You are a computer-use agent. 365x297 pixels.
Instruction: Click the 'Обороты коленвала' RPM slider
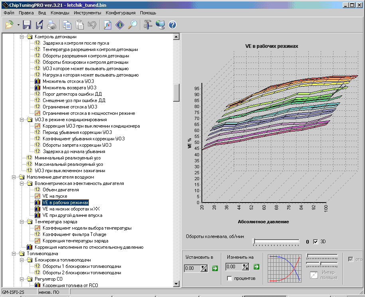click(276, 241)
